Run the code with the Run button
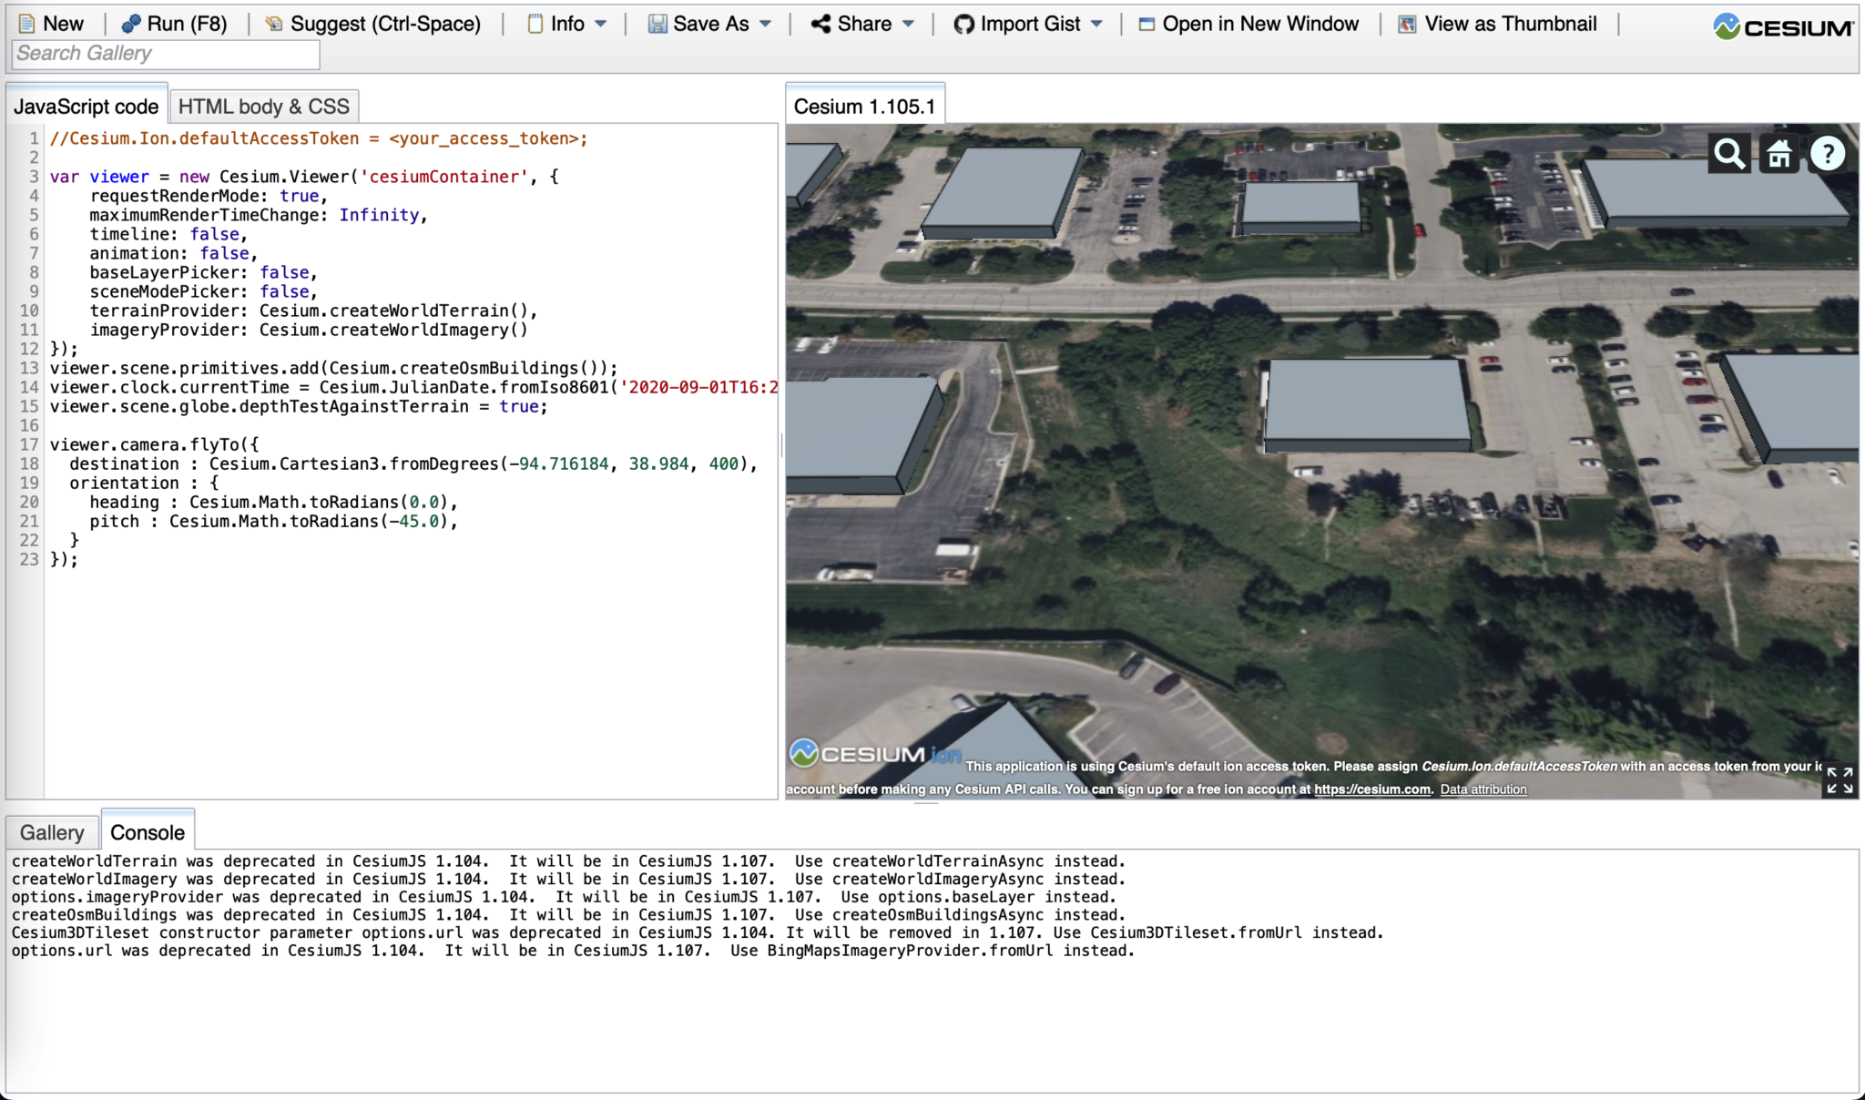The width and height of the screenshot is (1865, 1100). coord(174,24)
